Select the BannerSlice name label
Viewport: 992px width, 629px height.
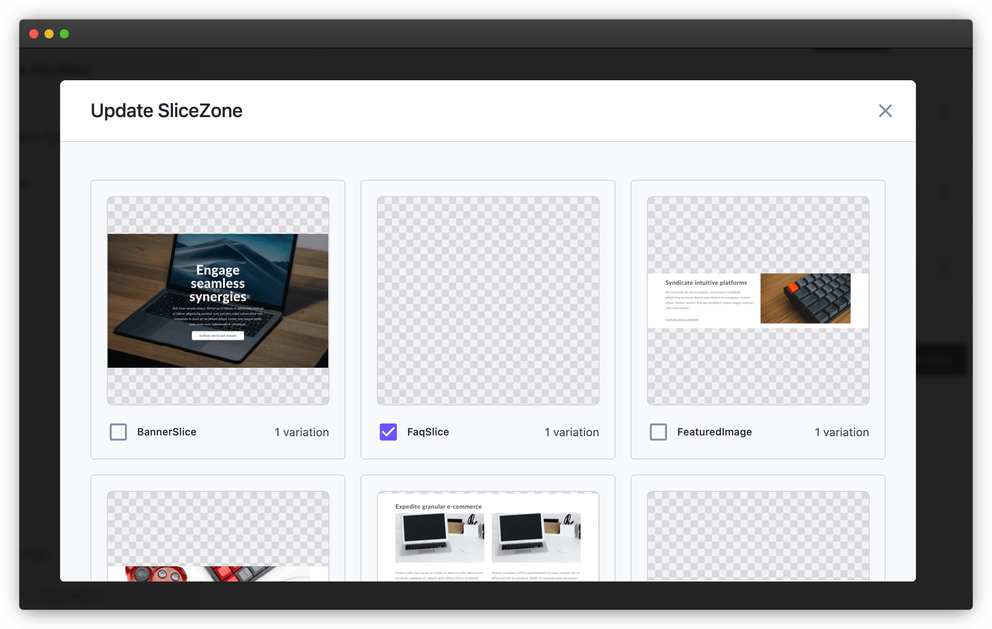[x=167, y=432]
